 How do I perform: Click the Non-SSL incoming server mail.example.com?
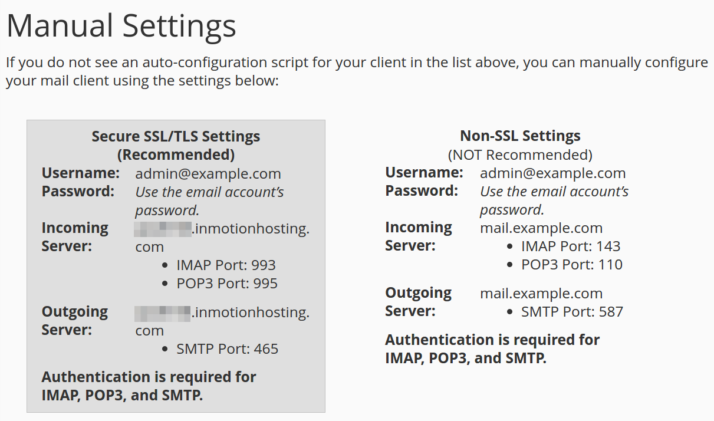pos(541,228)
